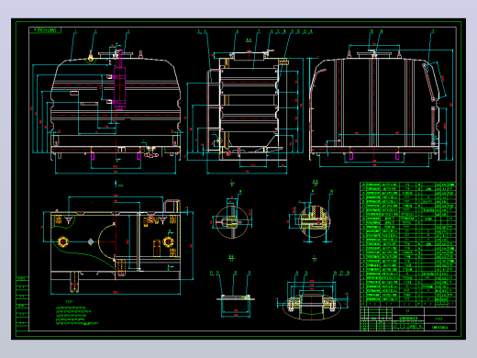Select the title block below the parts list
The image size is (477, 358).
(408, 319)
